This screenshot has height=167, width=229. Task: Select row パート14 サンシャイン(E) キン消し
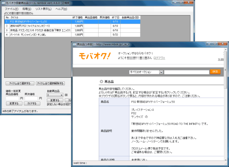(x=73, y=35)
